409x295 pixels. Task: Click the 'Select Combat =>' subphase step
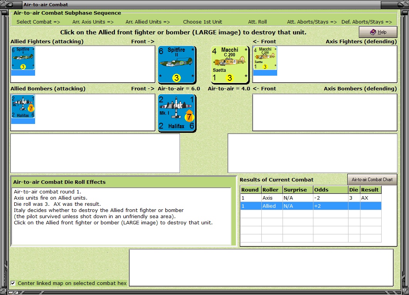click(x=38, y=22)
